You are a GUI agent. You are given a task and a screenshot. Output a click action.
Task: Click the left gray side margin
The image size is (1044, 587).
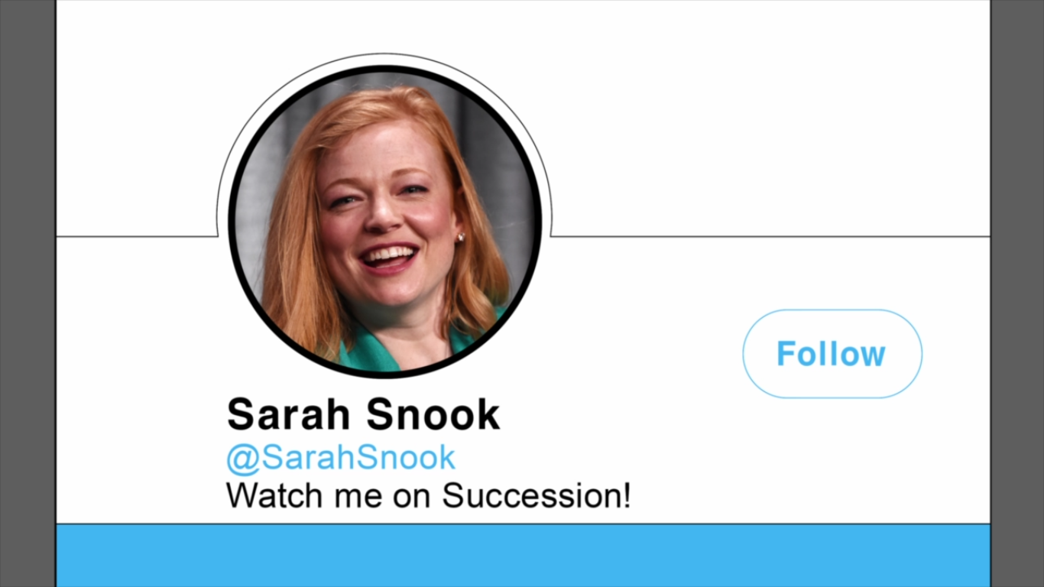(28, 293)
